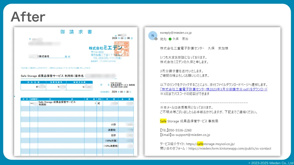294x165 pixels.
Task: Click the 消費税 tax row in invoice table
Action: [112, 130]
